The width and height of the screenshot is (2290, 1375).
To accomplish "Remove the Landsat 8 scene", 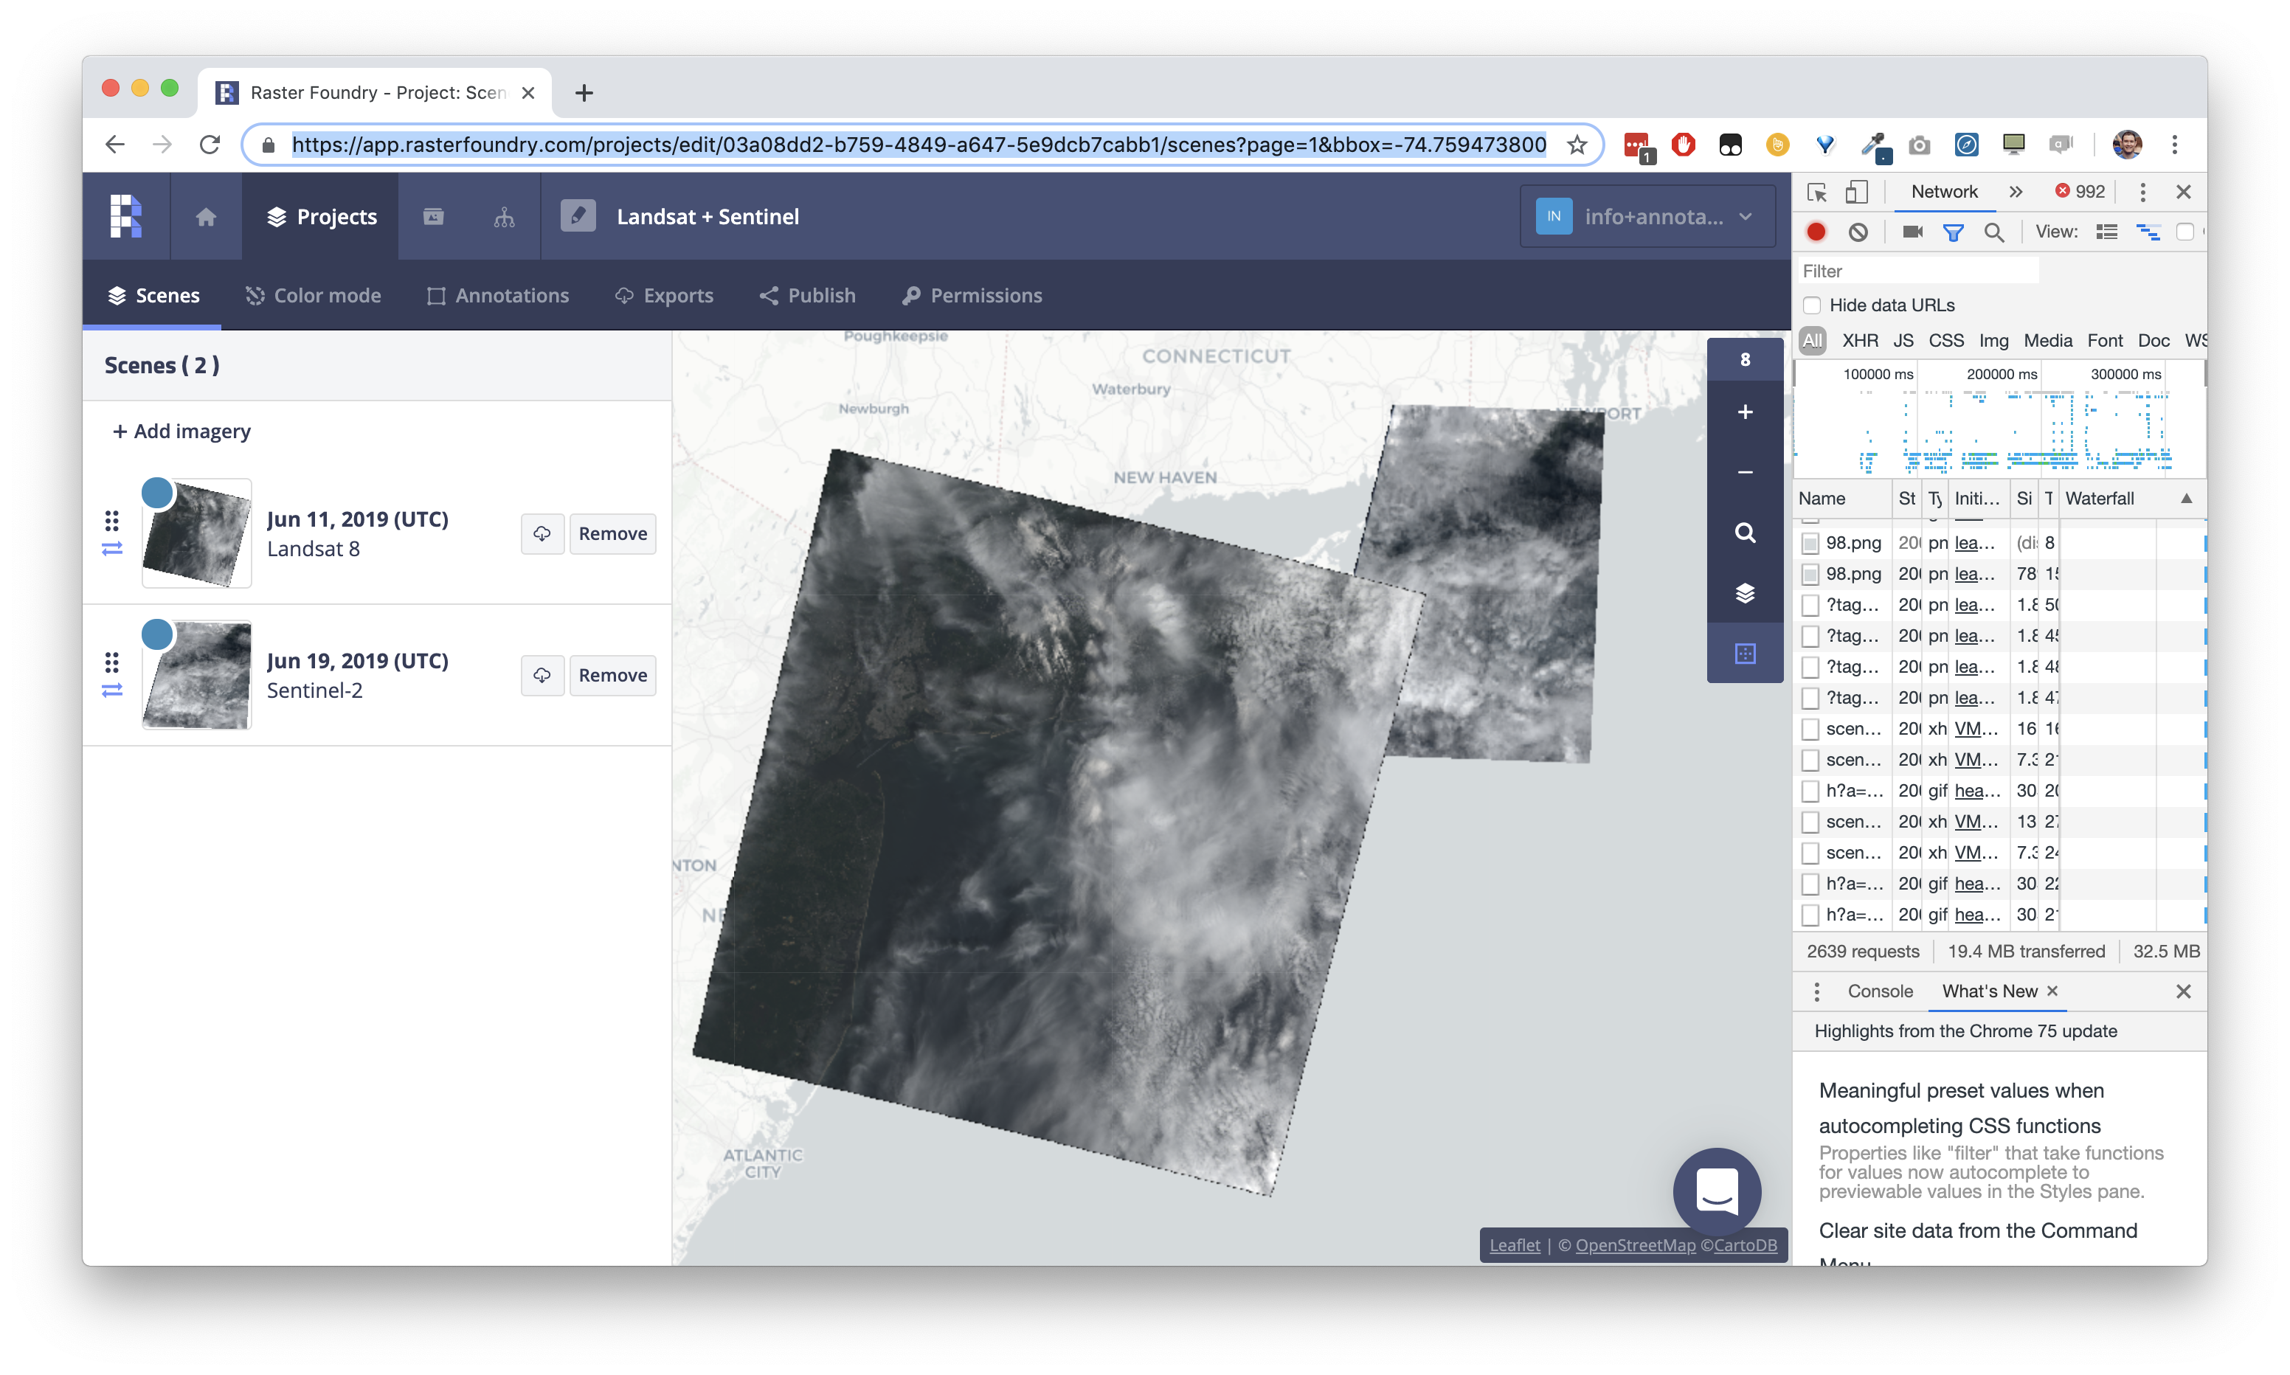I will [612, 533].
